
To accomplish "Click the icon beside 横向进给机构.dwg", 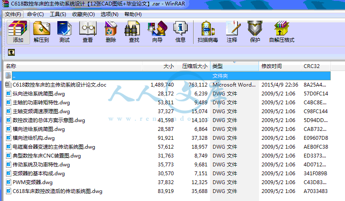I will coord(8,138).
